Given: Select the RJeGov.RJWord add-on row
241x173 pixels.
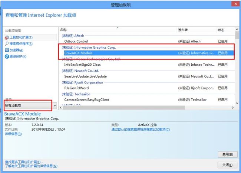Looking at the screenshot, I should click(149, 88).
